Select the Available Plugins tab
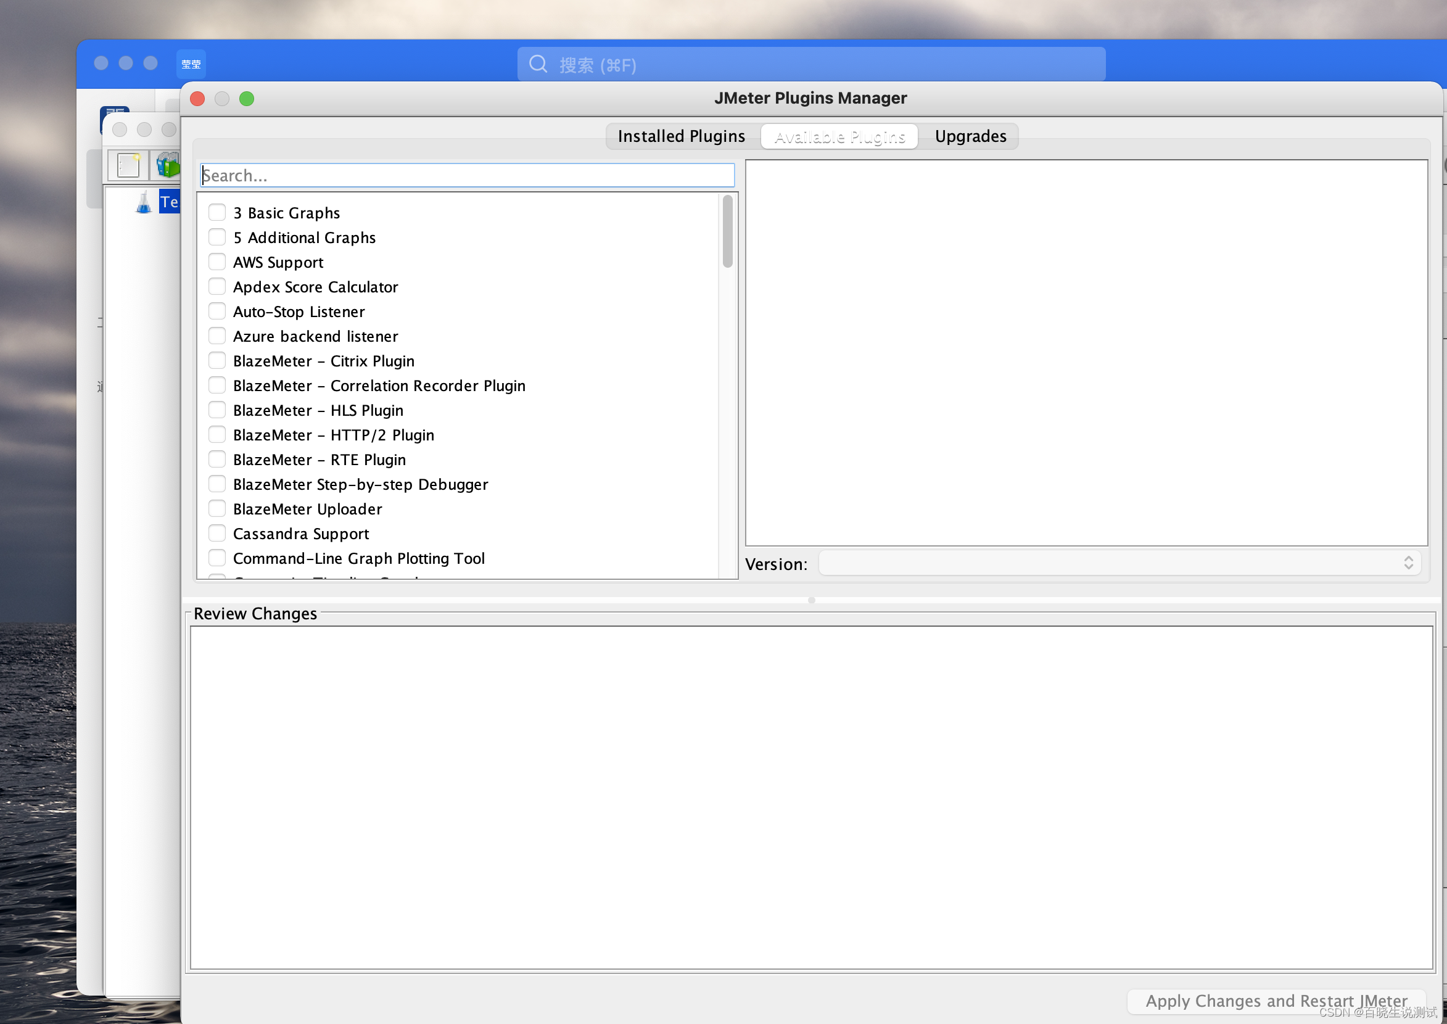 tap(839, 136)
